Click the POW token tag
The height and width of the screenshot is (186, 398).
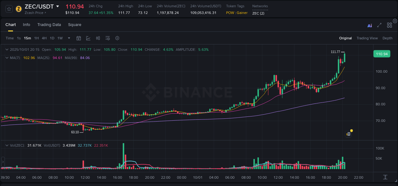(230, 13)
